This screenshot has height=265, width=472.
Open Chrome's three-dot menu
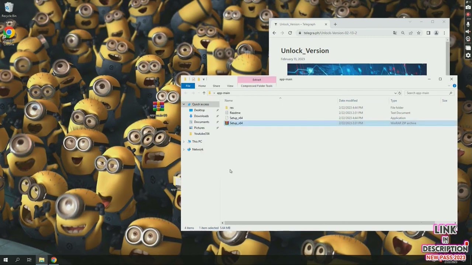coord(444,33)
